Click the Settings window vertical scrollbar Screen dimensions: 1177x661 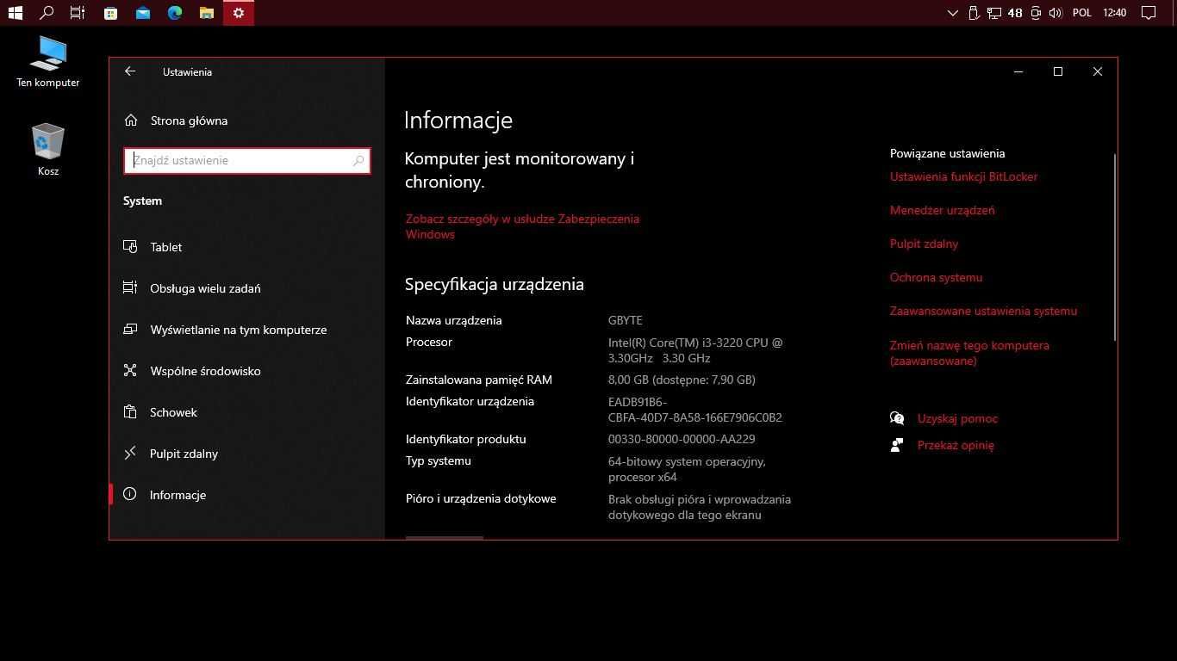pyautogui.click(x=1115, y=247)
